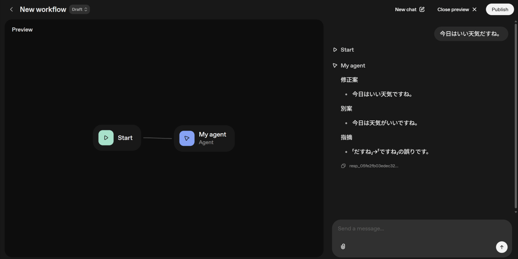
Task: Click the blue My agent node icon
Action: (x=187, y=138)
